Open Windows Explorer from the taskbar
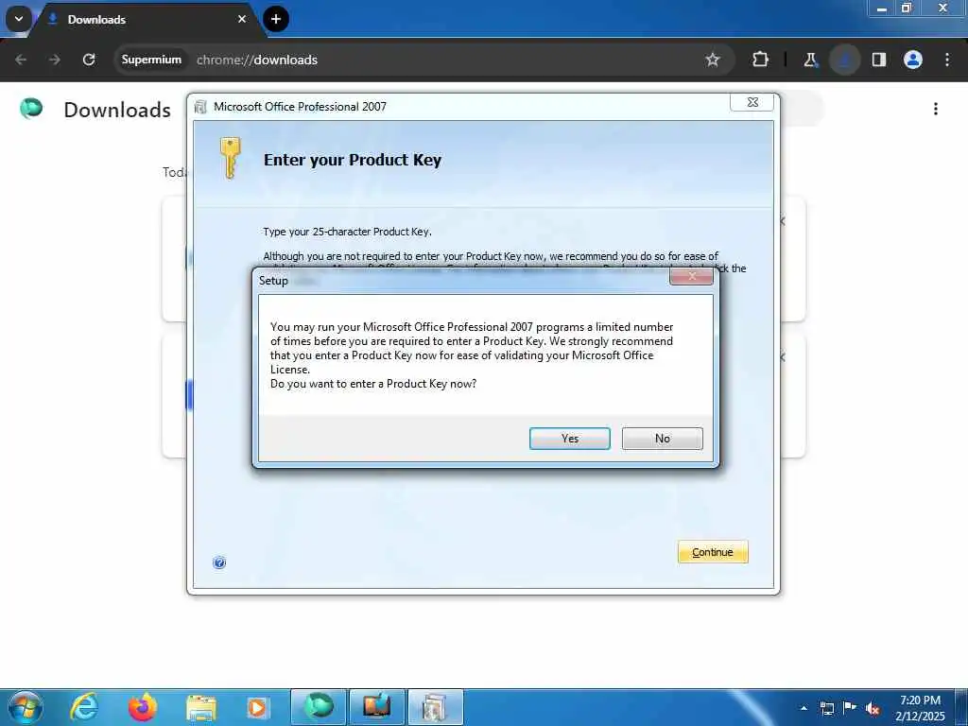This screenshot has width=968, height=726. point(201,709)
